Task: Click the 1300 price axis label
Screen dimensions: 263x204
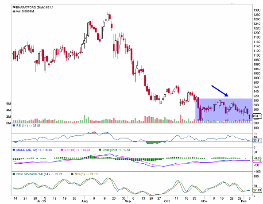Action: pos(257,10)
